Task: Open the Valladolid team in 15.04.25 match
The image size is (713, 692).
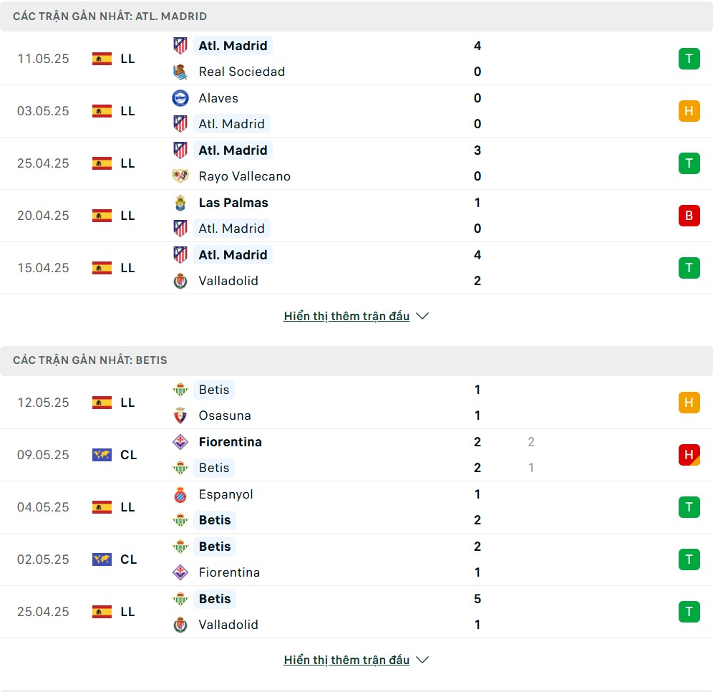Action: pos(228,281)
